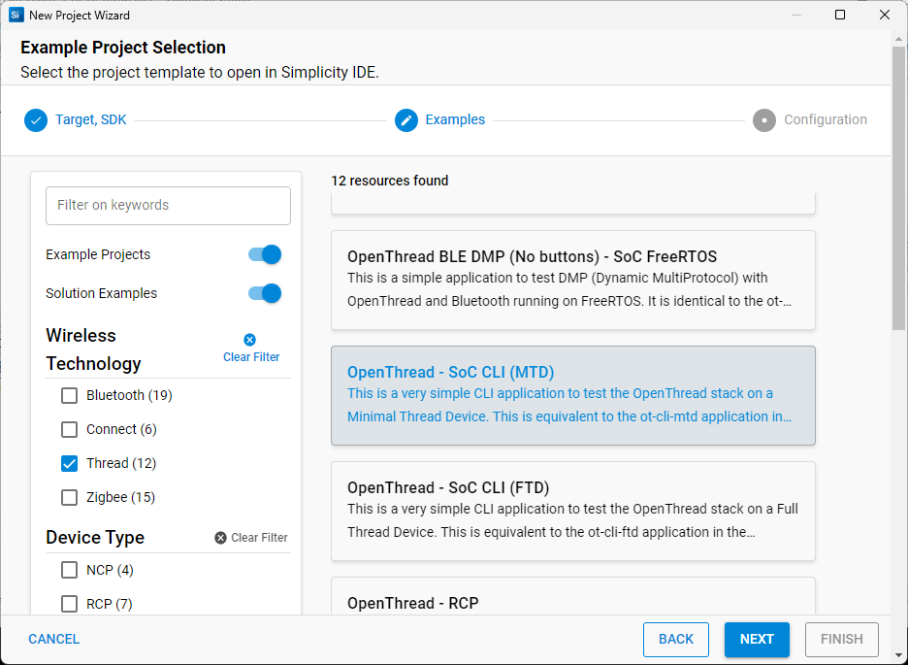Click the Filter on keywords input field
This screenshot has height=665, width=908.
(x=168, y=206)
